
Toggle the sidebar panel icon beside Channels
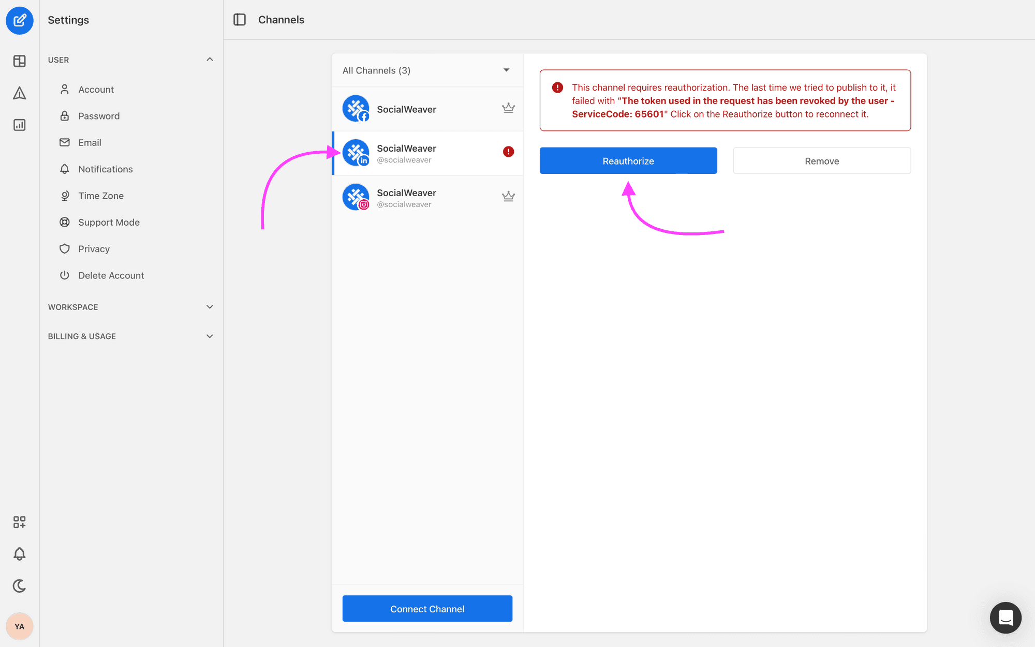click(240, 20)
